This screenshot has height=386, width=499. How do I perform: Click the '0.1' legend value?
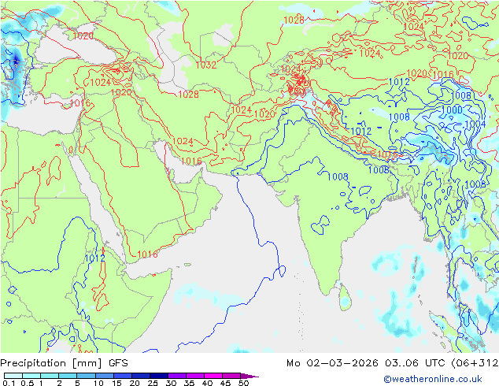click(7, 383)
